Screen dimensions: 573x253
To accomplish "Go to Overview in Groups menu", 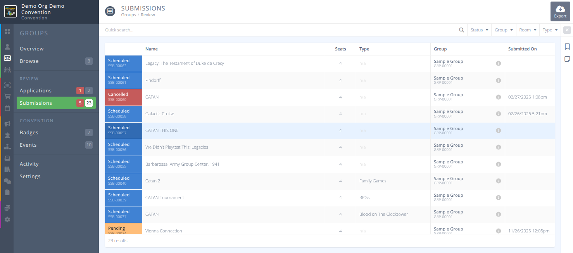I will tap(56, 49).
